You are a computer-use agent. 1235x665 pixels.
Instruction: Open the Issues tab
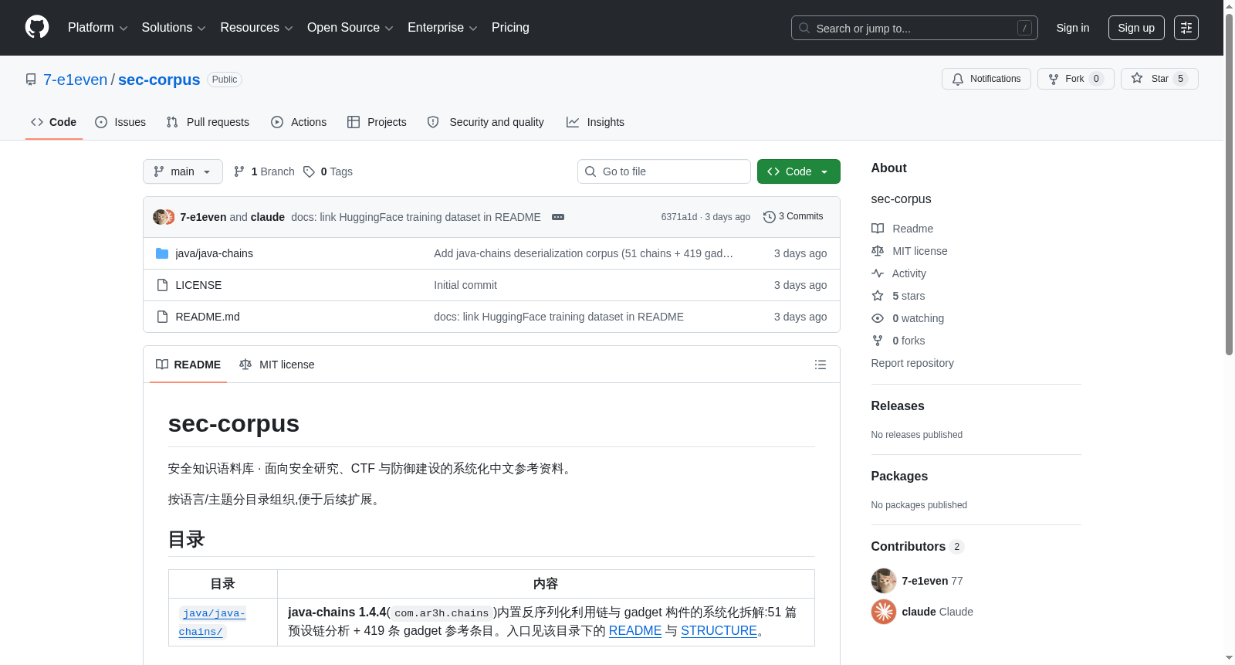click(120, 122)
